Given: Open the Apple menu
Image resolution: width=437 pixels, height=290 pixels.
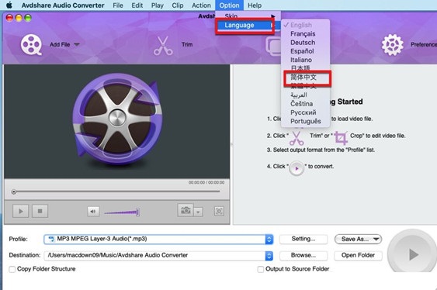Looking at the screenshot, I should point(9,5).
